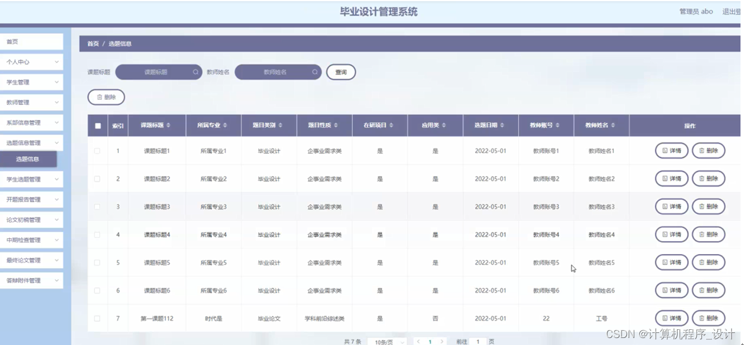Sort by 应用类 column arrows
This screenshot has width=744, height=345.
pyautogui.click(x=445, y=125)
